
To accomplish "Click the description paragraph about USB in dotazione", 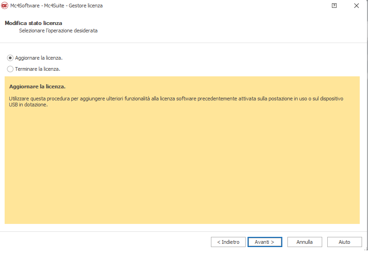I will (176, 101).
